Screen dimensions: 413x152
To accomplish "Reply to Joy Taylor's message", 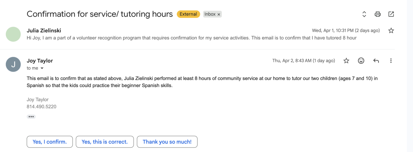I will tap(376, 60).
